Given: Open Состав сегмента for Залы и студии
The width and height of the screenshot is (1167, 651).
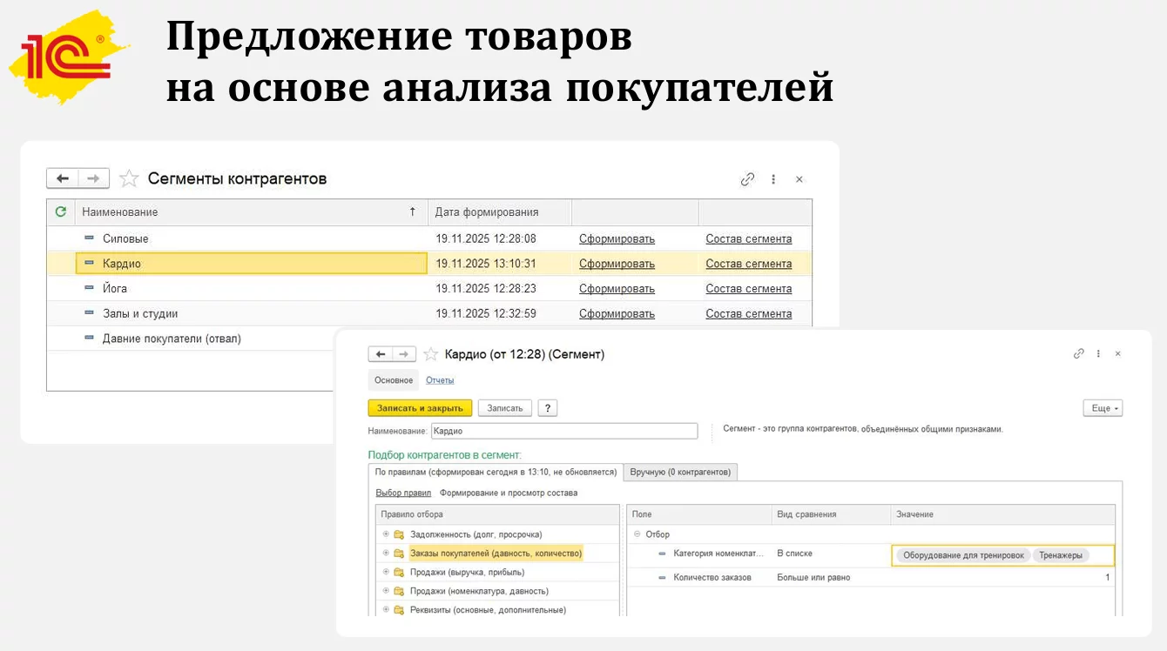Looking at the screenshot, I should (x=749, y=313).
